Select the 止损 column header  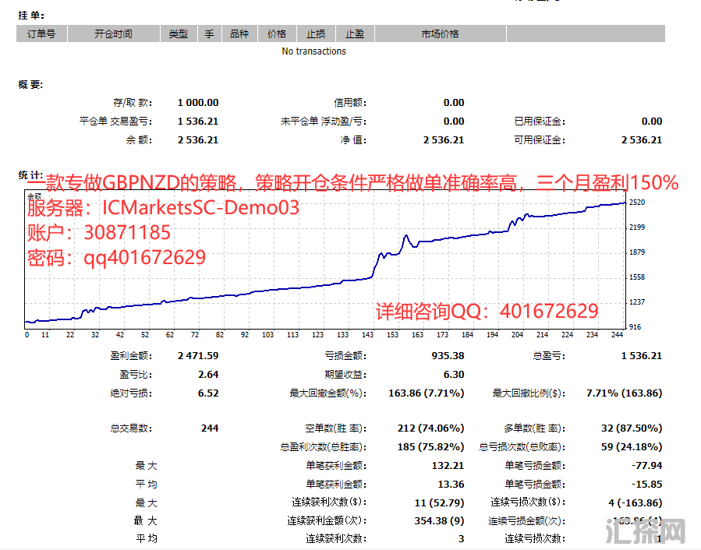(316, 33)
